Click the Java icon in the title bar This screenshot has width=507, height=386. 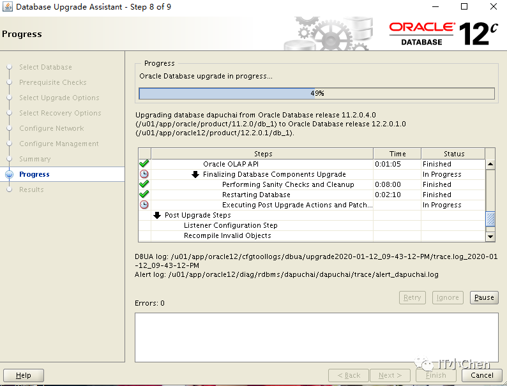pos(8,6)
